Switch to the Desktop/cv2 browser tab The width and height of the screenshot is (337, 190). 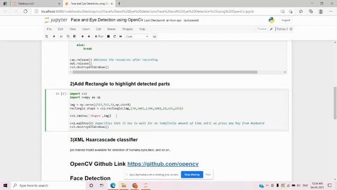point(36,4)
